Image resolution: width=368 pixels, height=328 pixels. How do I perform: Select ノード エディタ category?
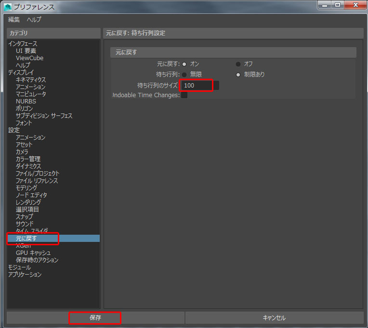[31, 195]
